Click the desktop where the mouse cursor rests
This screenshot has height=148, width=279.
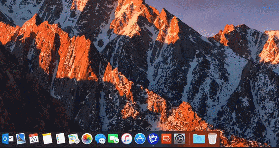pyautogui.click(x=110, y=96)
